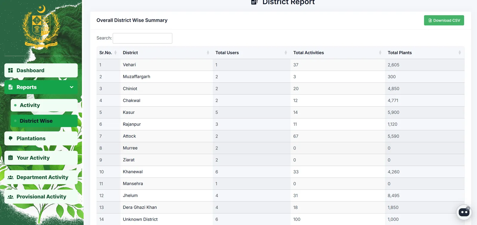Click the Rajanpur district cell
477x225 pixels.
point(166,124)
